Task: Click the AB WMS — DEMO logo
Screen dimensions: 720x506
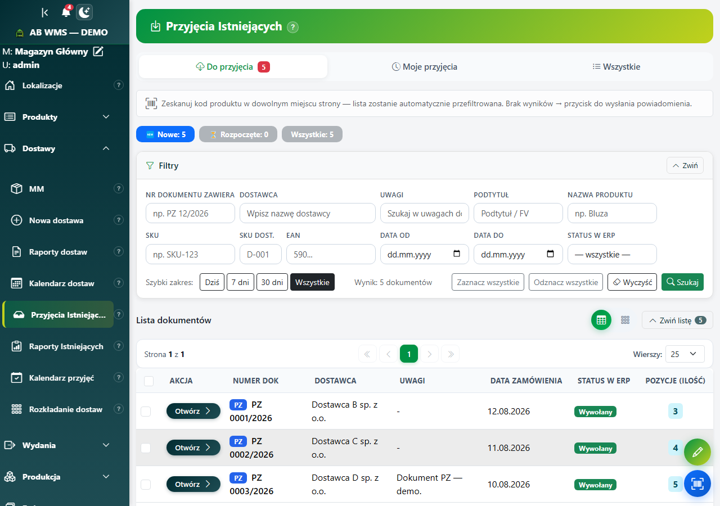Action: (62, 33)
